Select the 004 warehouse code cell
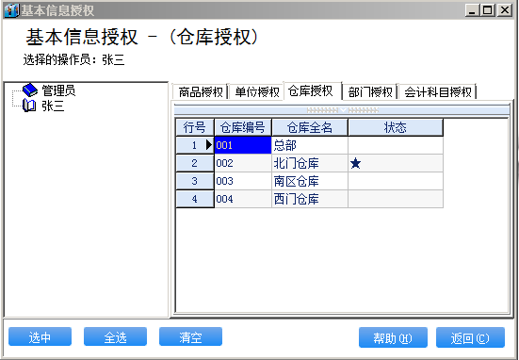The width and height of the screenshot is (519, 360). click(x=243, y=199)
